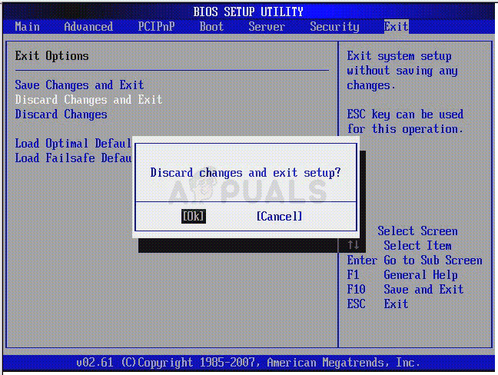
Task: Select Discard Changes and Exit option
Action: click(x=88, y=100)
